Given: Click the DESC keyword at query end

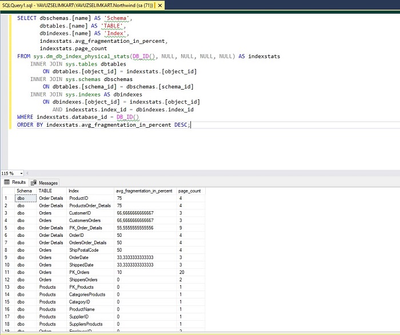Looking at the screenshot, I should [x=181, y=124].
